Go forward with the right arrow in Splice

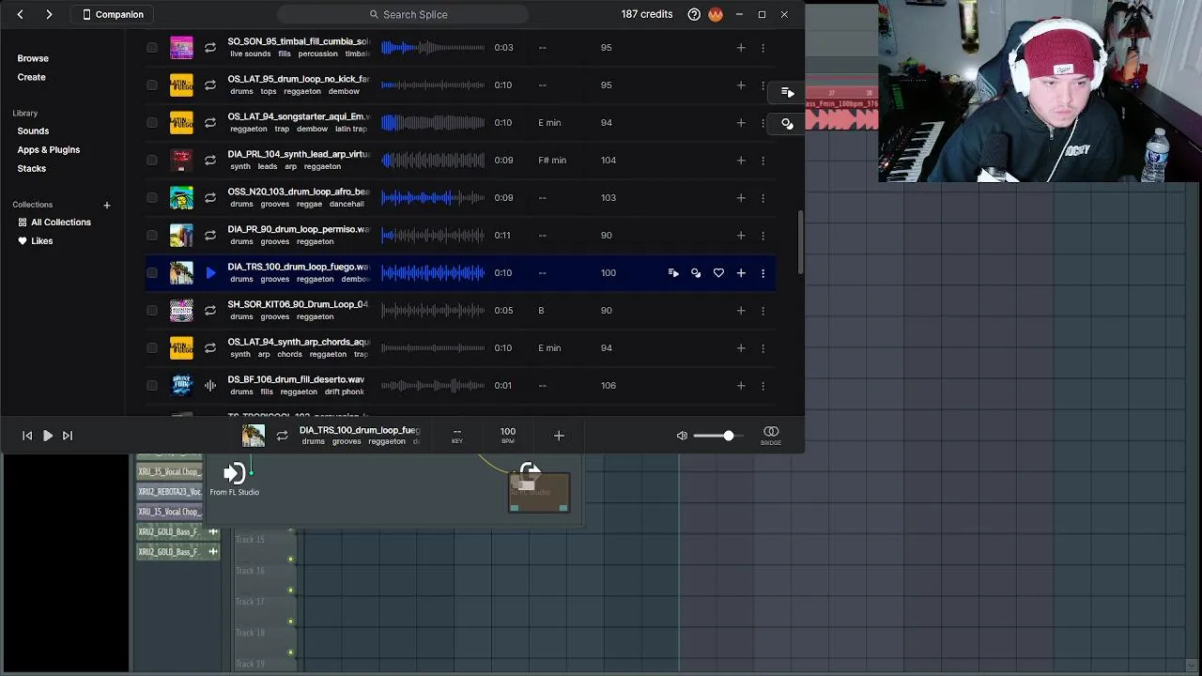pyautogui.click(x=49, y=14)
